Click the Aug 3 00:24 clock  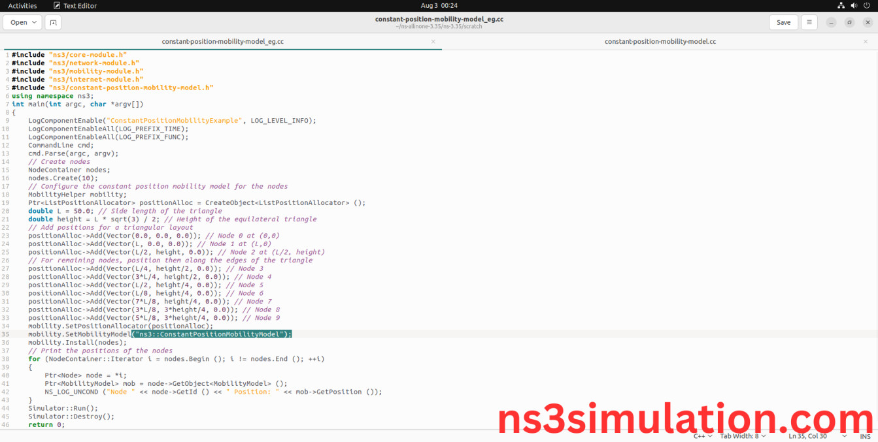pyautogui.click(x=439, y=5)
